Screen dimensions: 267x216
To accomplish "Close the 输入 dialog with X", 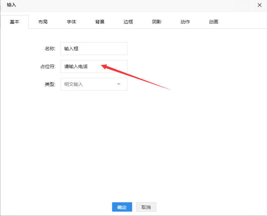I will click(x=259, y=5).
